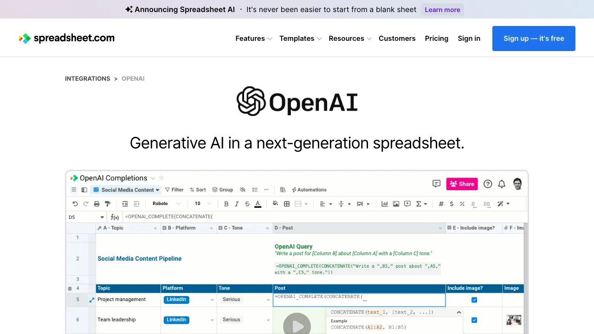Open the Roboto font dropdown
The image size is (594, 334).
(x=166, y=203)
